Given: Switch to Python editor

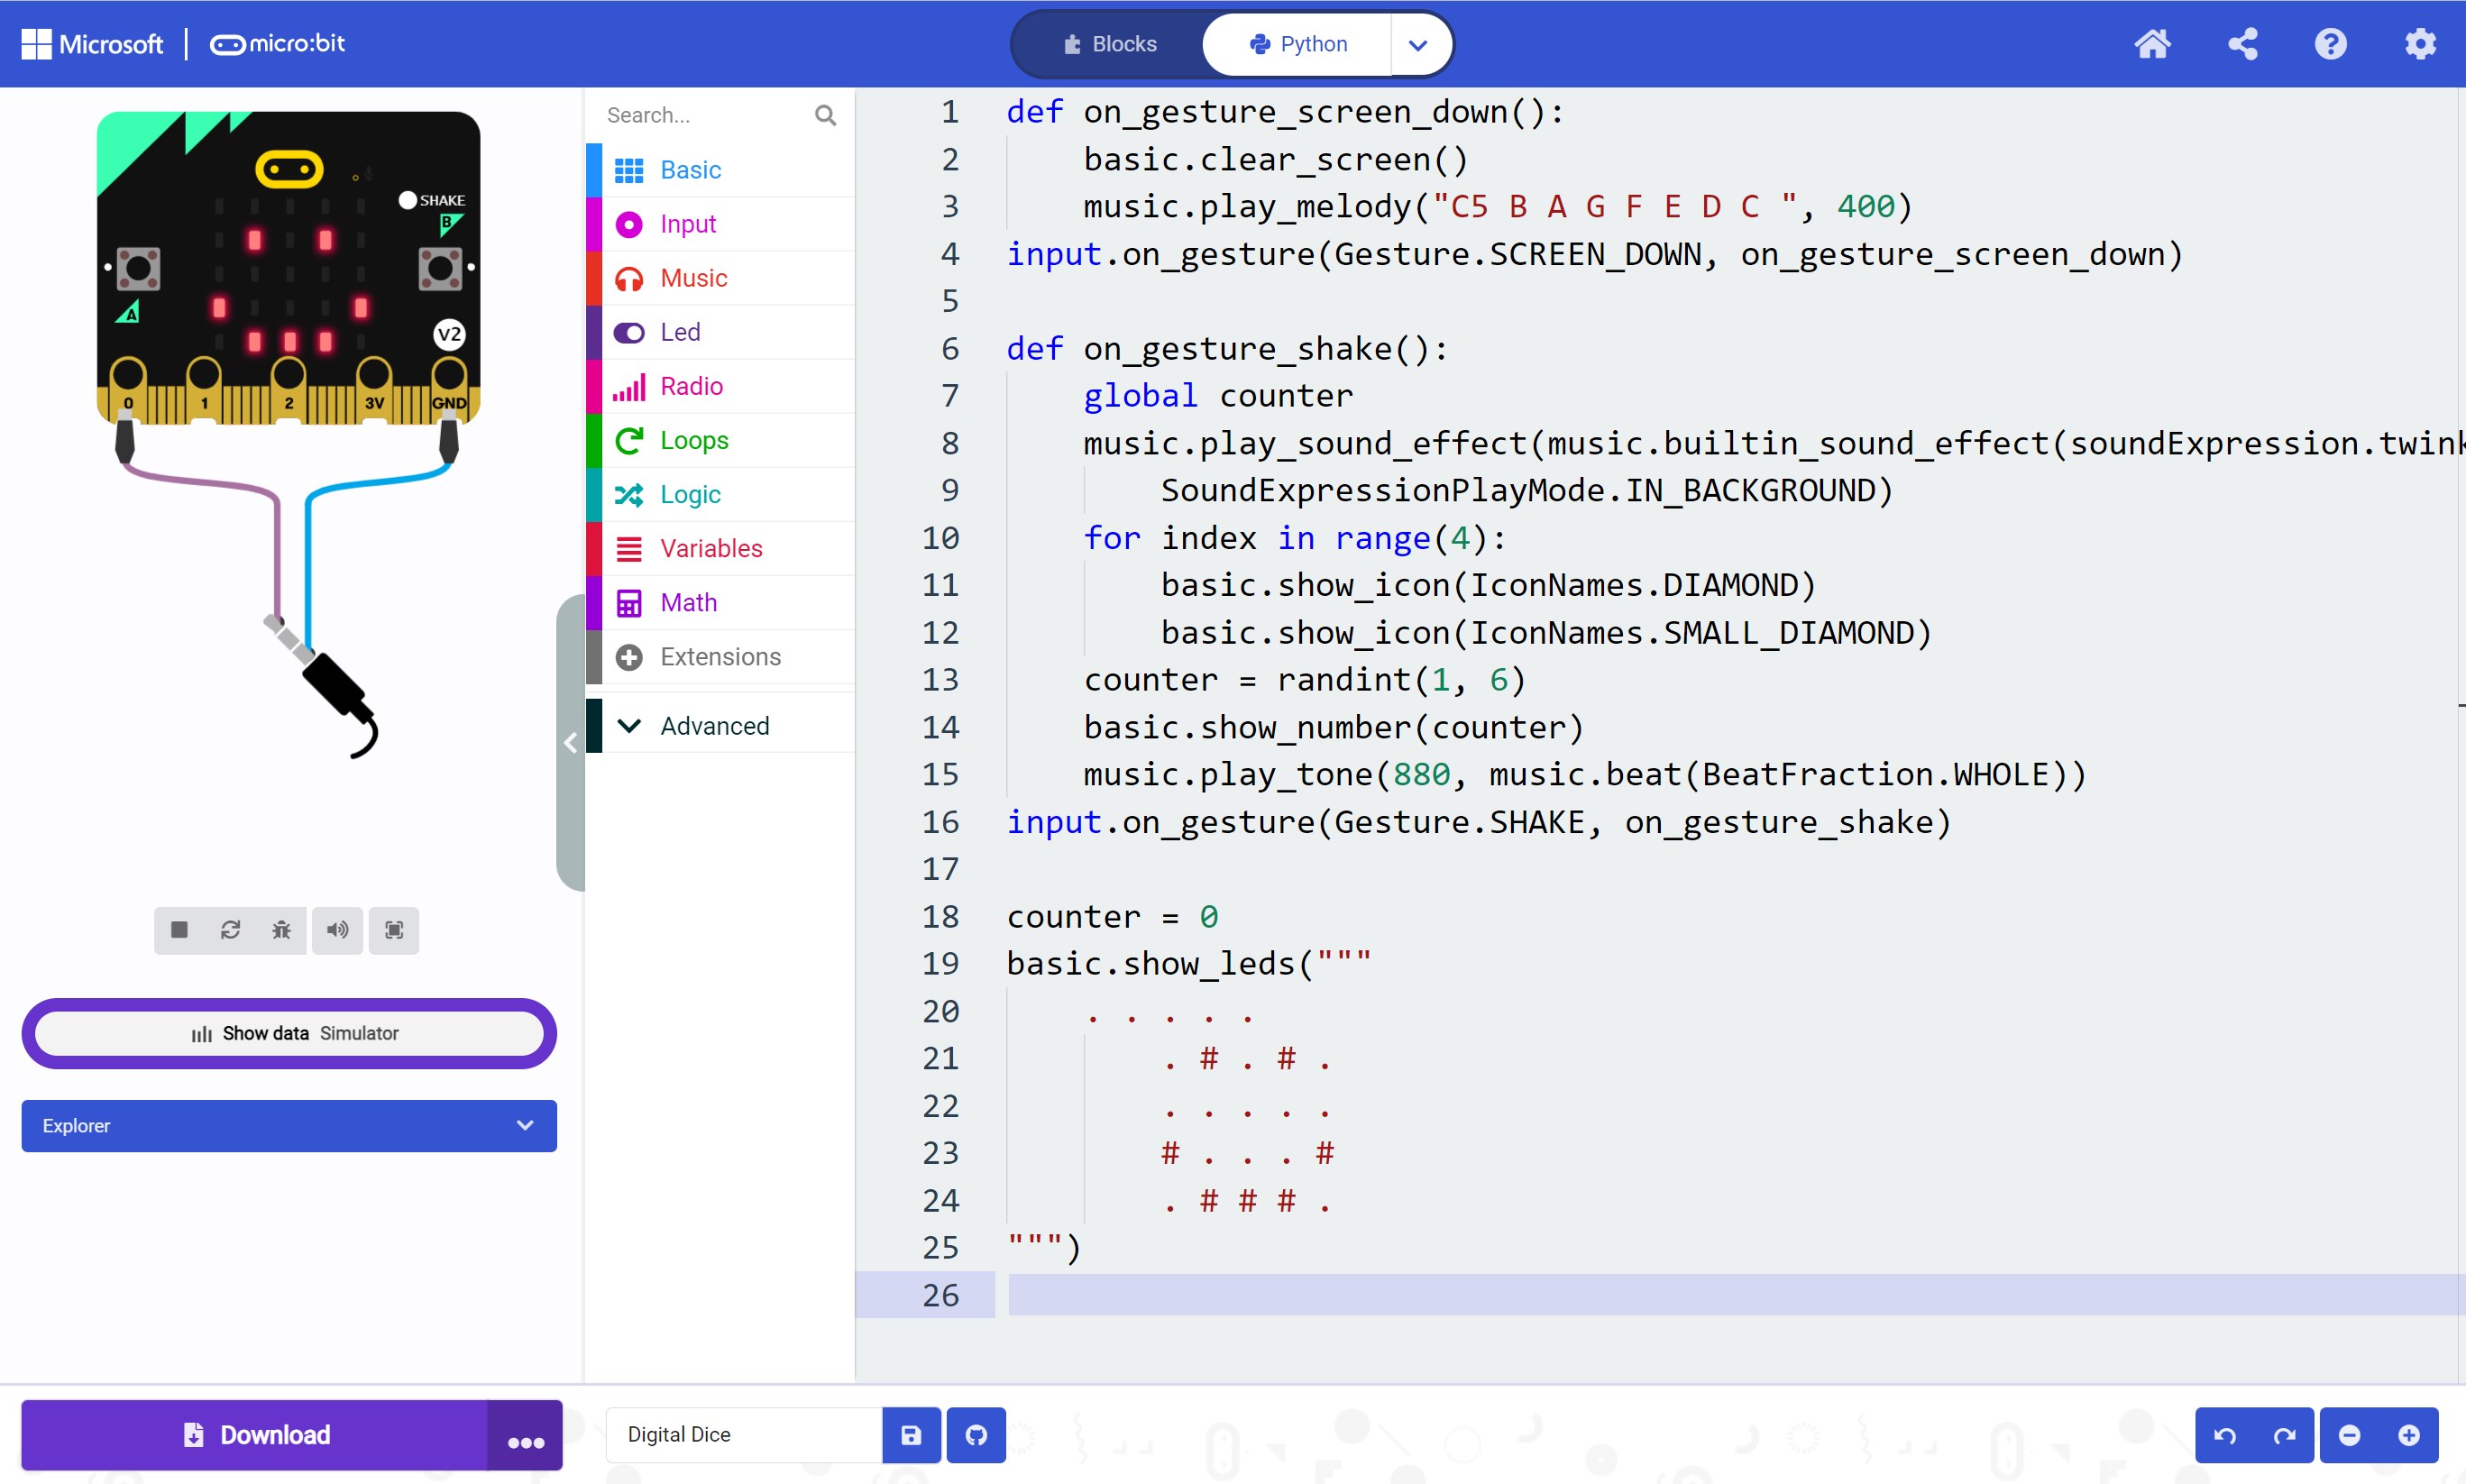Looking at the screenshot, I should (x=1298, y=44).
